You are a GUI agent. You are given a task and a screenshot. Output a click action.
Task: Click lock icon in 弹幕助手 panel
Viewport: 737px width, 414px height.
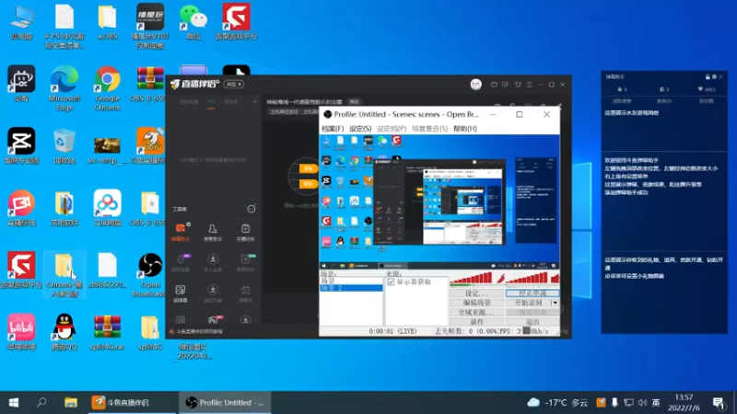pyautogui.click(x=708, y=76)
